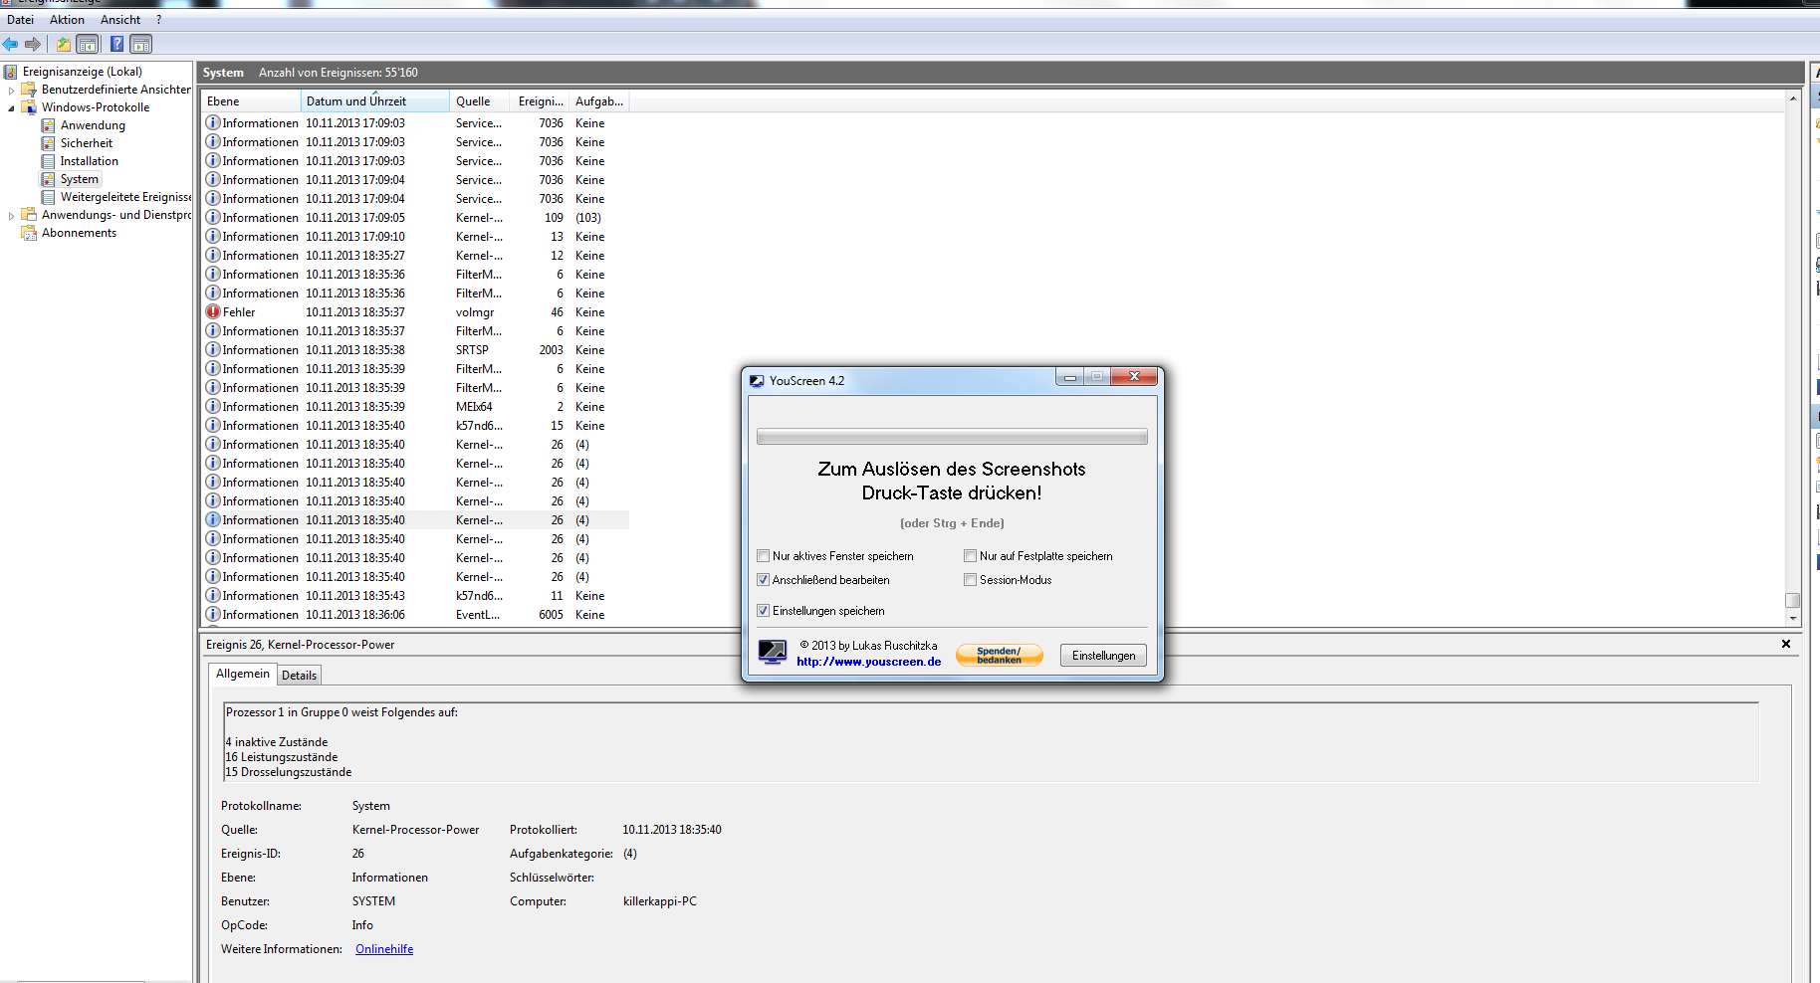1820x983 pixels.
Task: Click the 'Prozessor 1 in Gruppe 0' description text
Action: point(341,712)
